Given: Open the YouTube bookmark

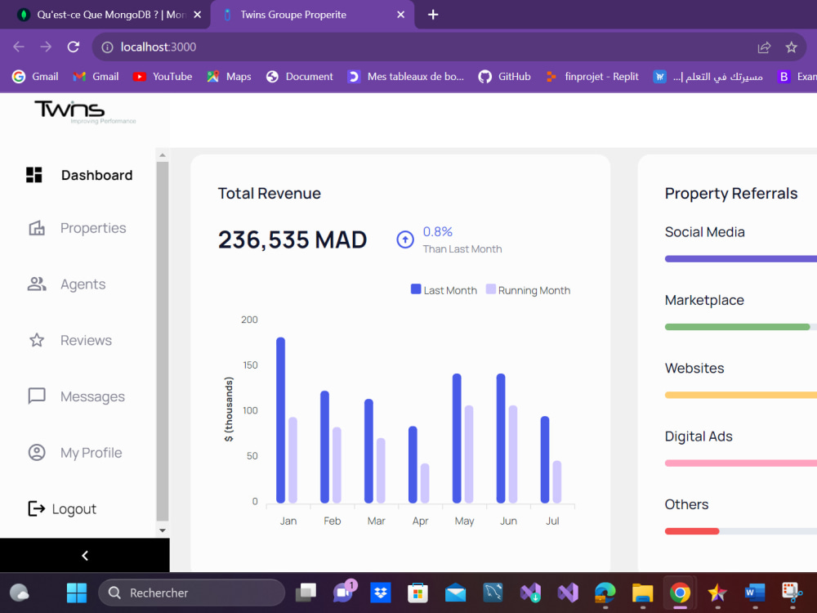Looking at the screenshot, I should tap(162, 77).
